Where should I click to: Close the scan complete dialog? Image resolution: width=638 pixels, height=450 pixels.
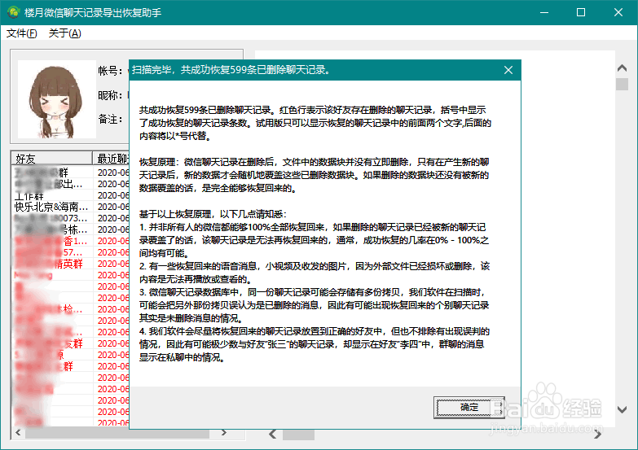pos(508,70)
